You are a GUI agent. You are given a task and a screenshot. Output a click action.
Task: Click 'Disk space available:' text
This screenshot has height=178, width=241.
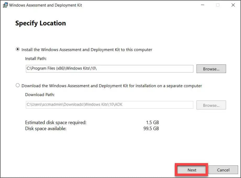(46, 129)
